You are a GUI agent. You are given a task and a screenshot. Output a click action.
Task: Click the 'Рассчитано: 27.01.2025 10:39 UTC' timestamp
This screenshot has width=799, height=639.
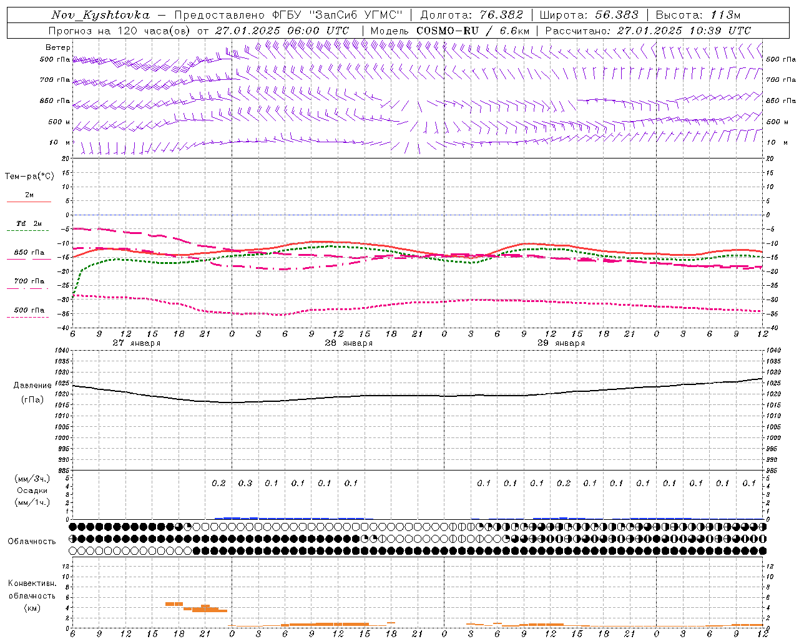pos(648,31)
